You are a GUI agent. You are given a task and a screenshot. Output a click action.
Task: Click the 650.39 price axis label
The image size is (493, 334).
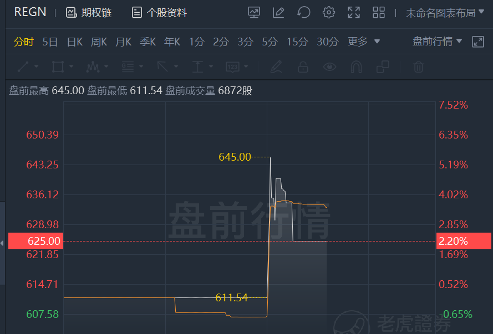click(43, 135)
